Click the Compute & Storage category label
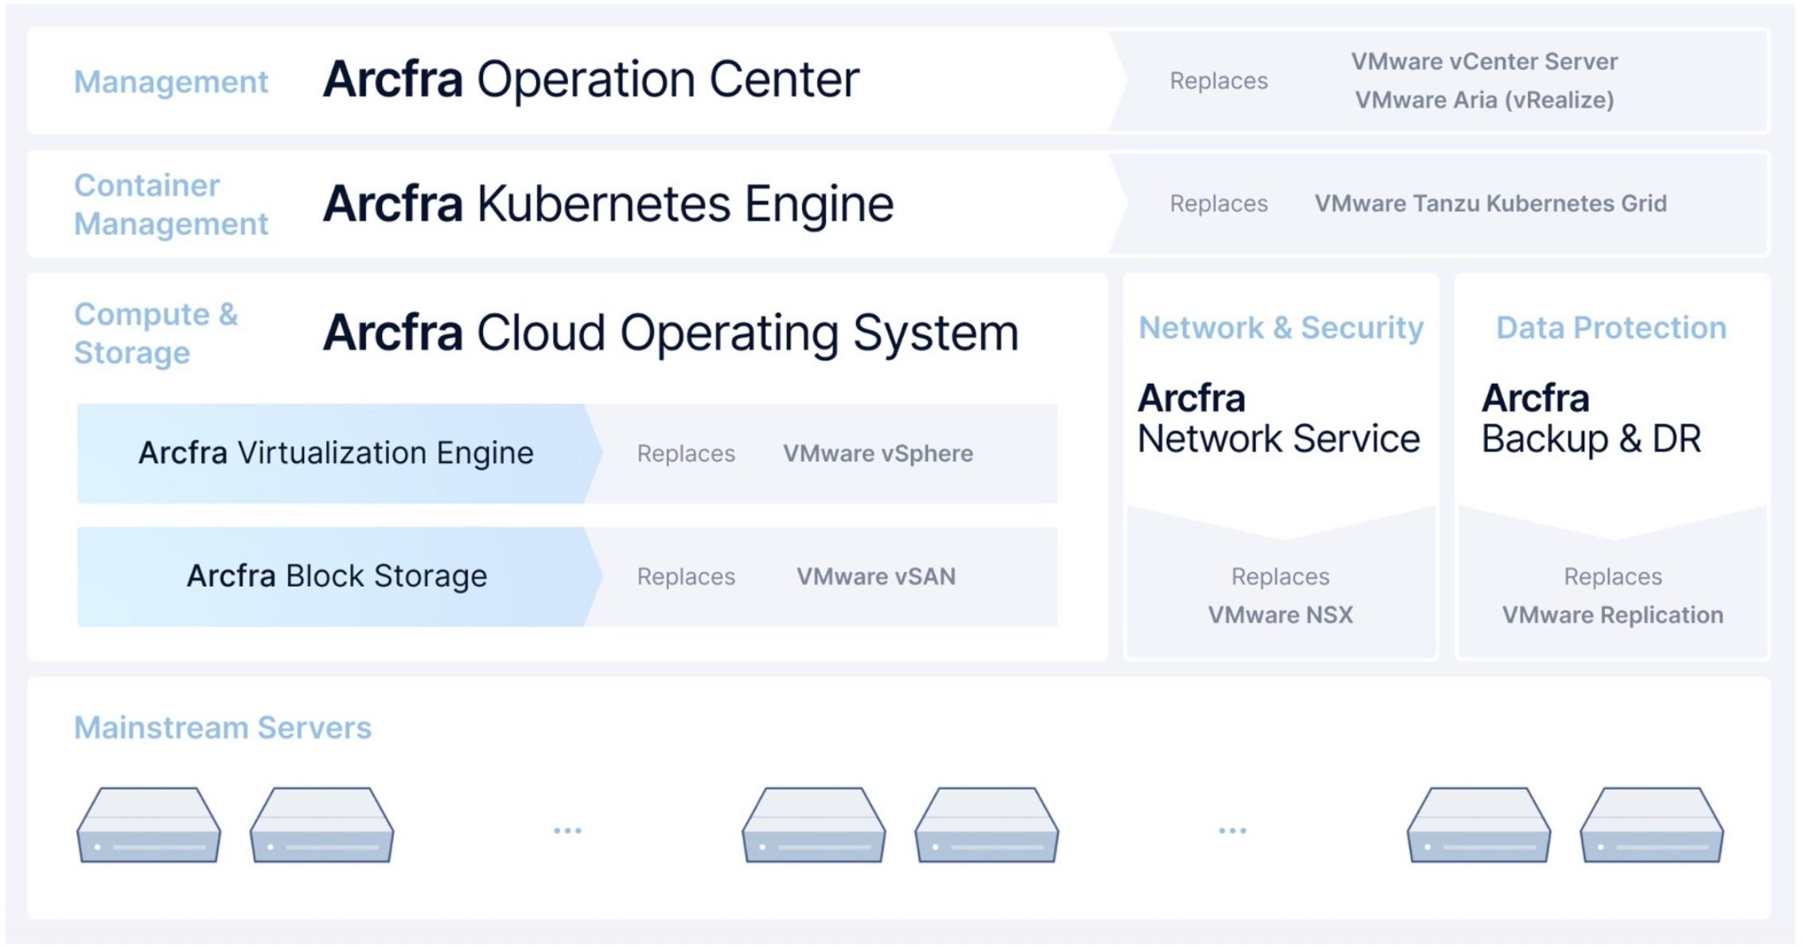 pos(156,333)
